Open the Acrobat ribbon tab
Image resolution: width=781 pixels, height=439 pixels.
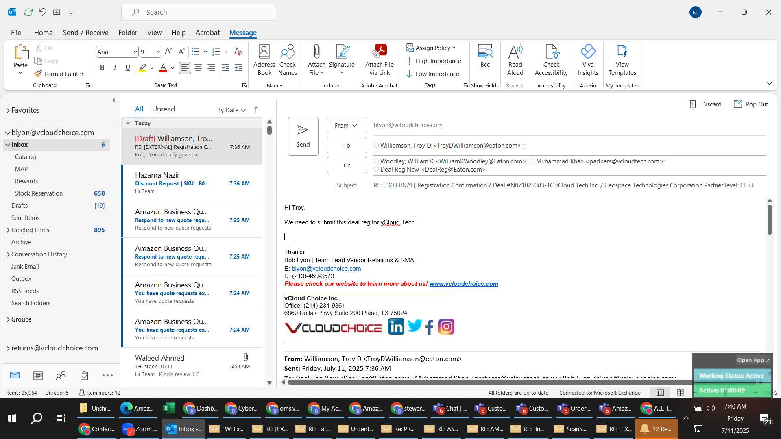207,32
